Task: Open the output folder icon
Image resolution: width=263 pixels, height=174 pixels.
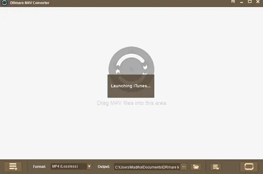Action: pyautogui.click(x=196, y=166)
